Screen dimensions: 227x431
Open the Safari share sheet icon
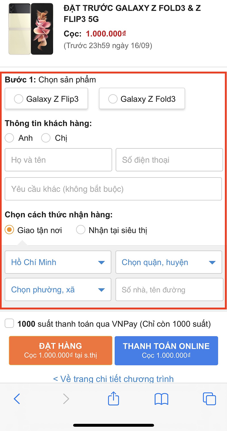[113, 398]
